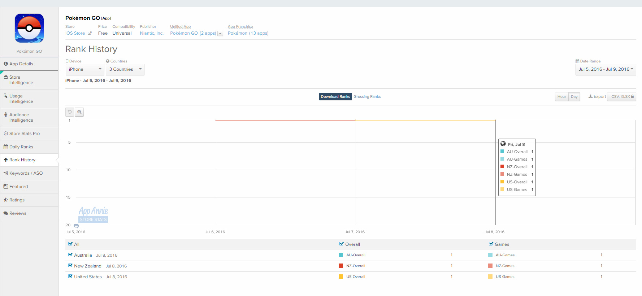Open iOS Store link
The image size is (642, 296).
coord(75,33)
